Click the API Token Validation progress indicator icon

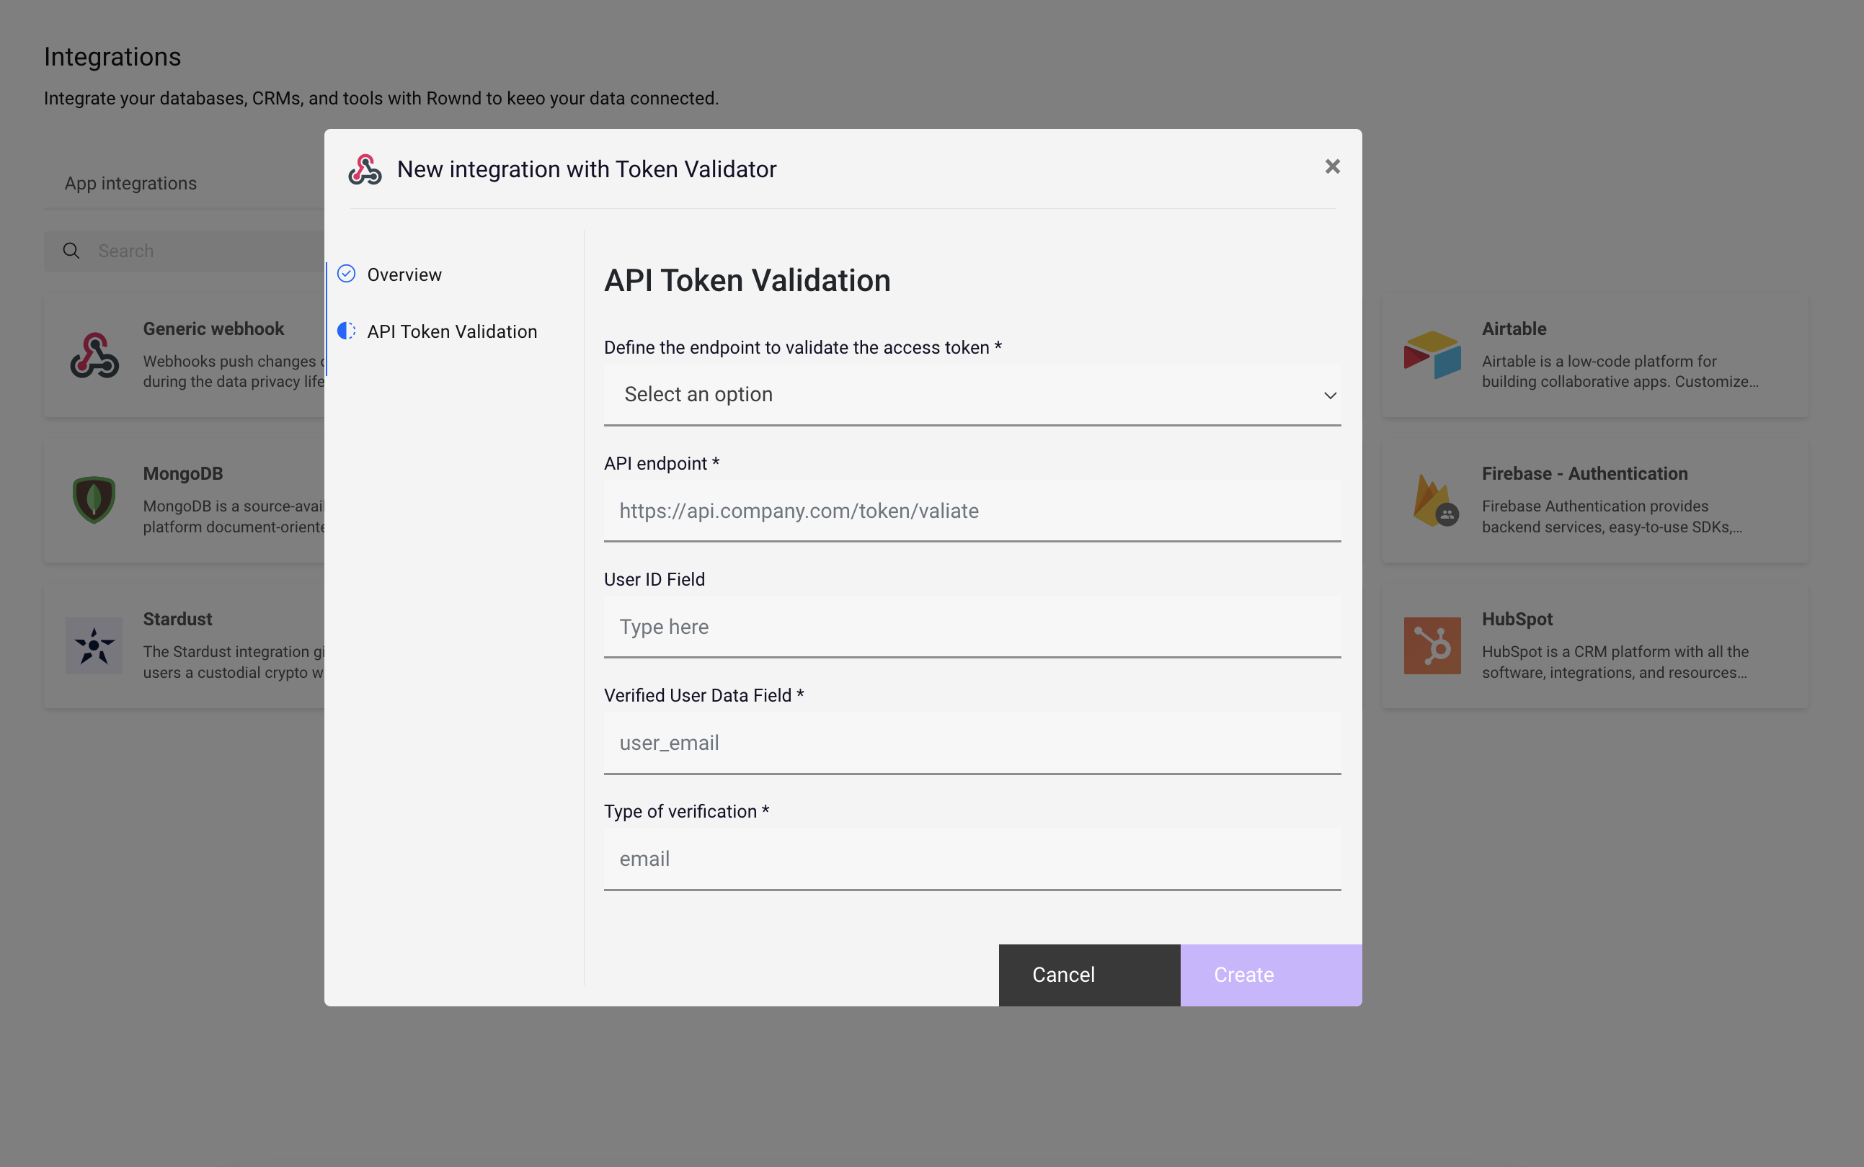tap(346, 331)
